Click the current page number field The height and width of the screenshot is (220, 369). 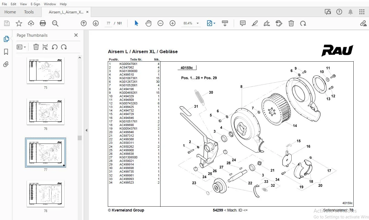click(x=108, y=23)
